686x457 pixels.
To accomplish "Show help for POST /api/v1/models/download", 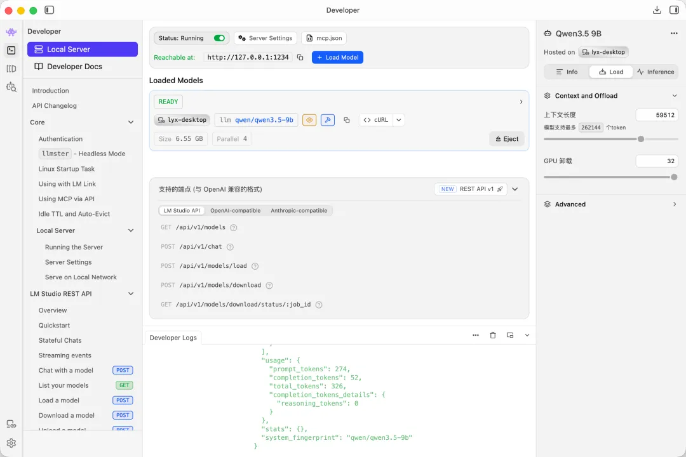I will point(269,285).
